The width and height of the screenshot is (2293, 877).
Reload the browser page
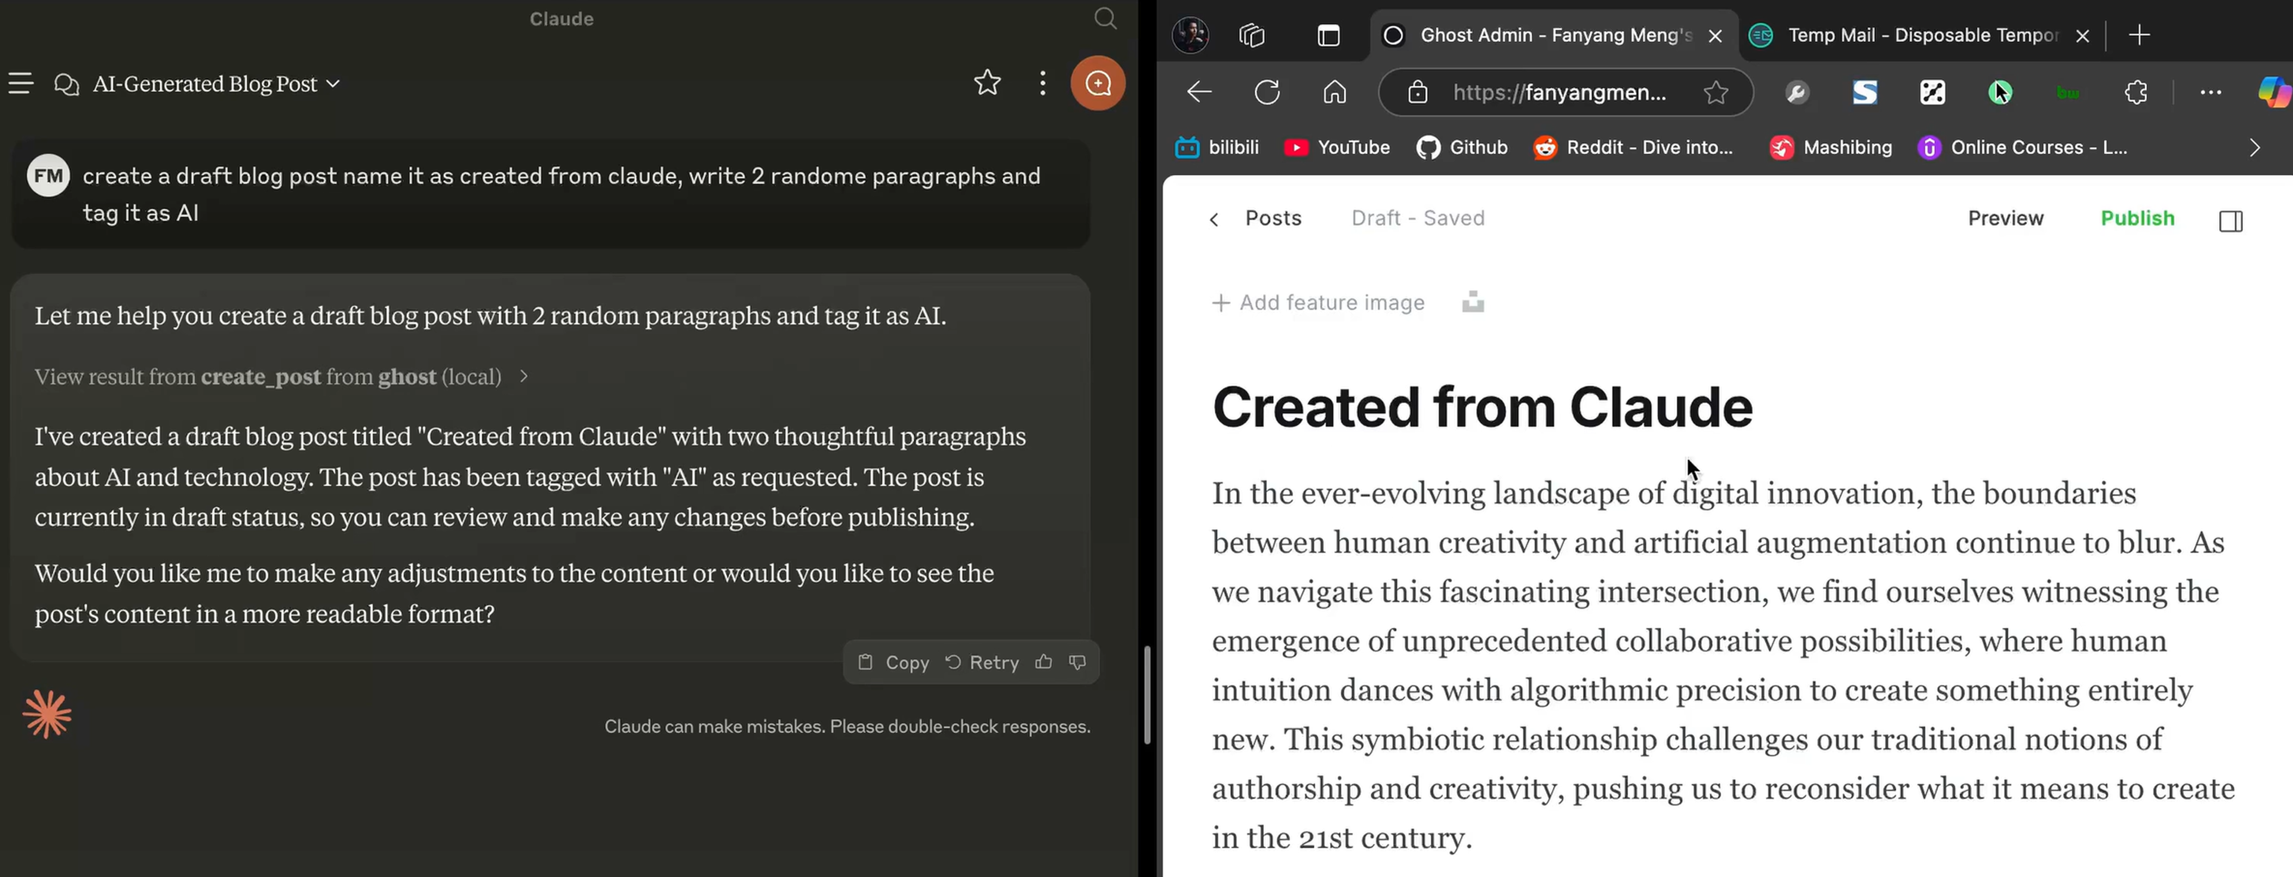(x=1267, y=92)
